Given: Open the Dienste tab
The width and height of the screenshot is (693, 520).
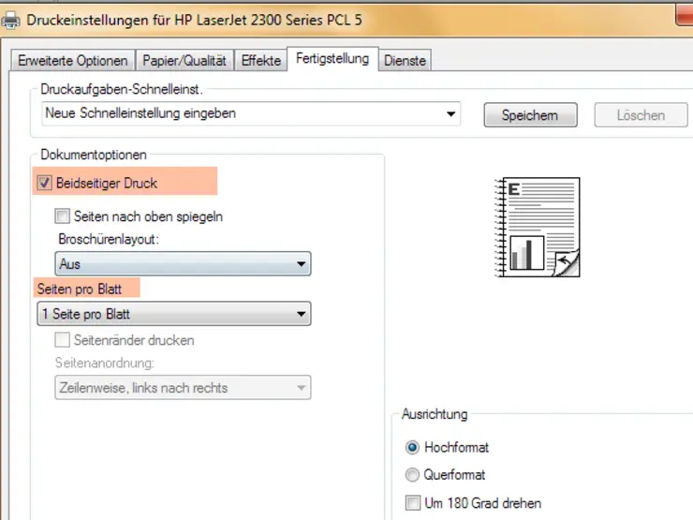Looking at the screenshot, I should [405, 61].
